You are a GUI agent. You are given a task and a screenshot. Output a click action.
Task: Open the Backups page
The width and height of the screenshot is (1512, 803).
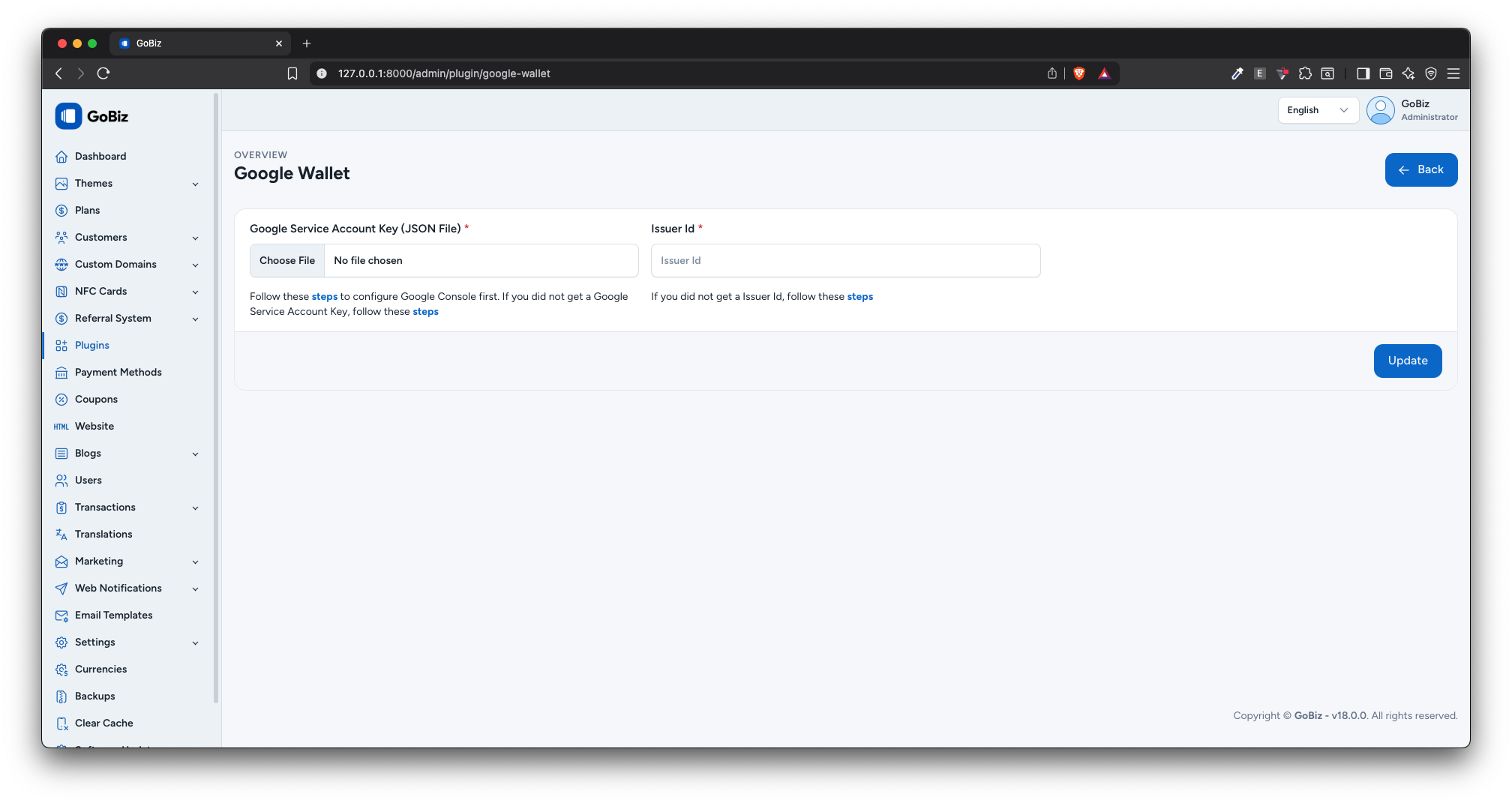(x=94, y=696)
